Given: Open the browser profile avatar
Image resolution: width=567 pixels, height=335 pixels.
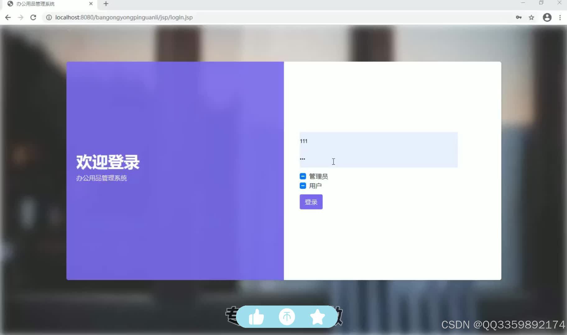Looking at the screenshot, I should coord(547,17).
